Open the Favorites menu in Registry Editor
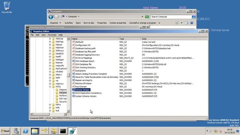 [x=52, y=35]
